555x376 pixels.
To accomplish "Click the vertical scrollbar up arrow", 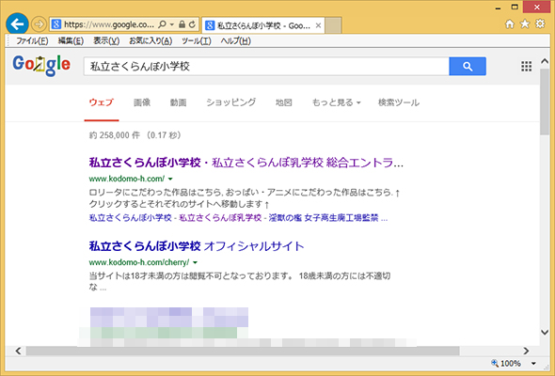I will coord(545,61).
